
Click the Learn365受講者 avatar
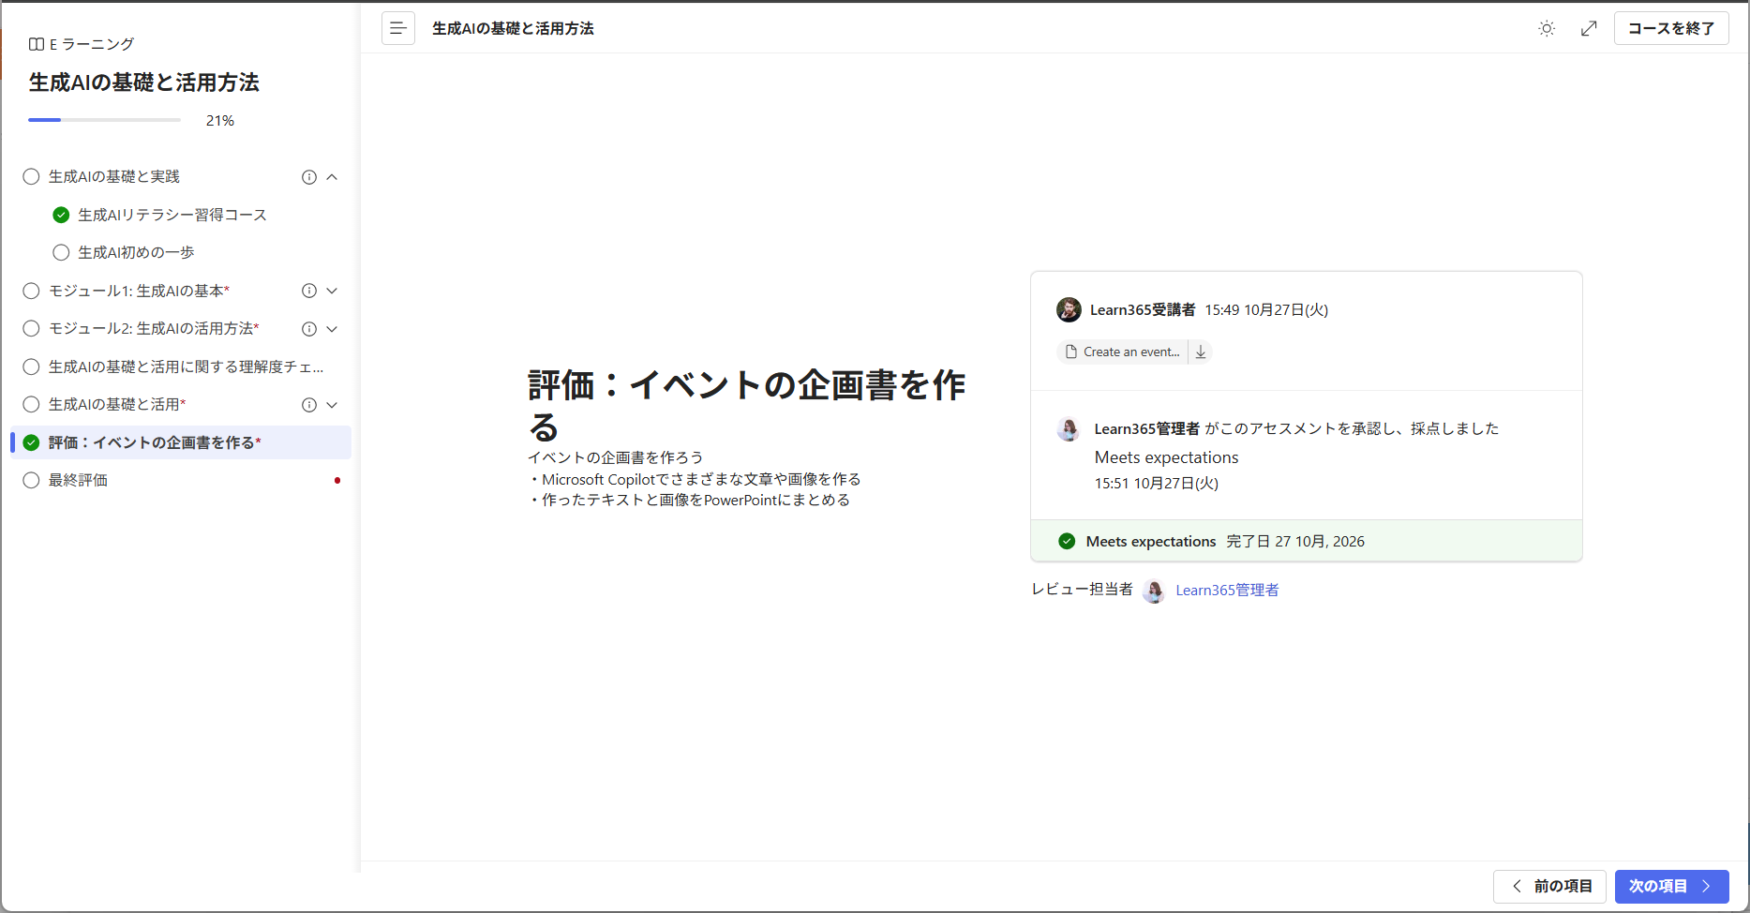1069,309
